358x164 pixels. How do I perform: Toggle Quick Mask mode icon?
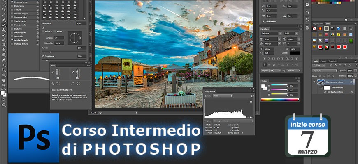tap(4, 100)
